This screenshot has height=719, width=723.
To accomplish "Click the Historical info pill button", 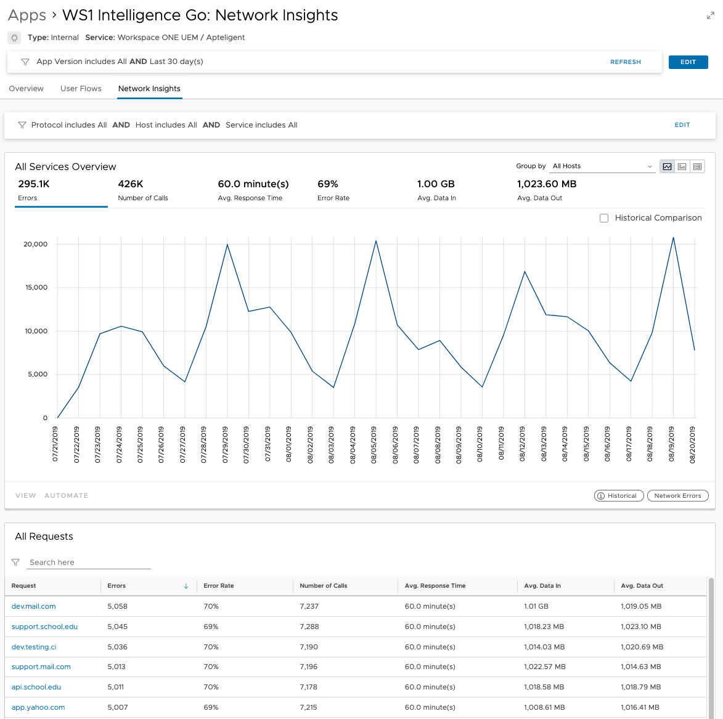I will pyautogui.click(x=618, y=496).
